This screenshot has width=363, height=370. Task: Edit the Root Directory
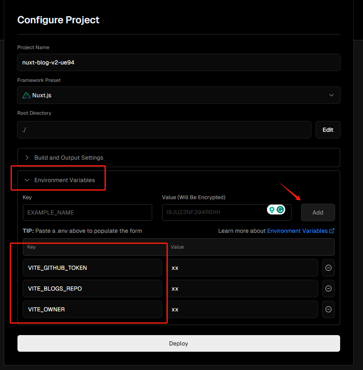pos(328,130)
